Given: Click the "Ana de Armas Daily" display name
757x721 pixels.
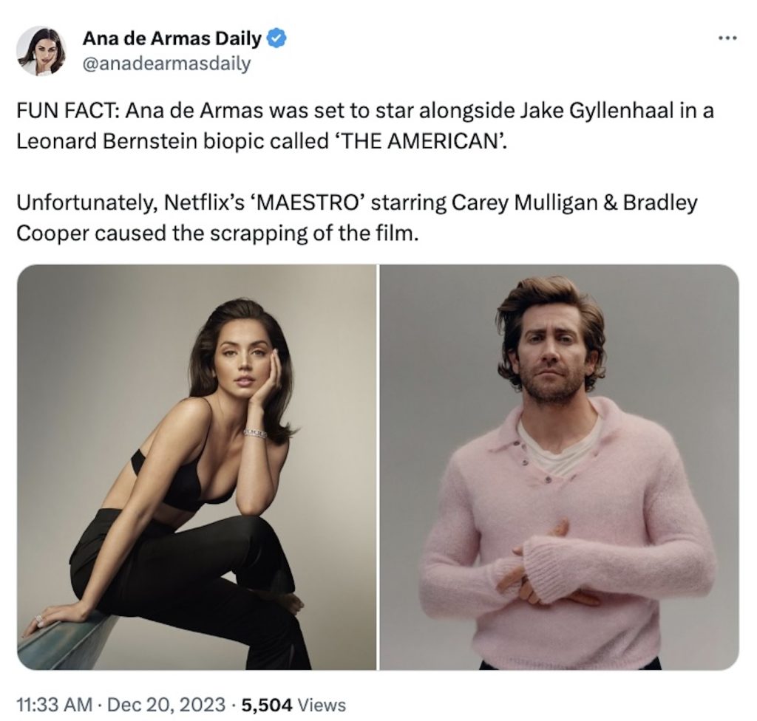Looking at the screenshot, I should point(172,38).
